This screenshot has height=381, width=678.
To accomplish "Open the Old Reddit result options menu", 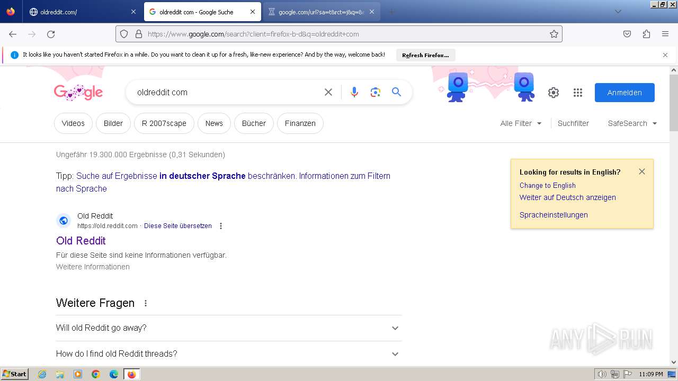I will click(221, 226).
